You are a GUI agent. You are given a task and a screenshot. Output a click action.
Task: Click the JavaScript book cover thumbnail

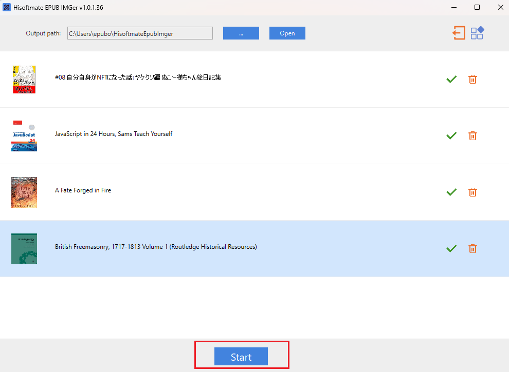24,135
